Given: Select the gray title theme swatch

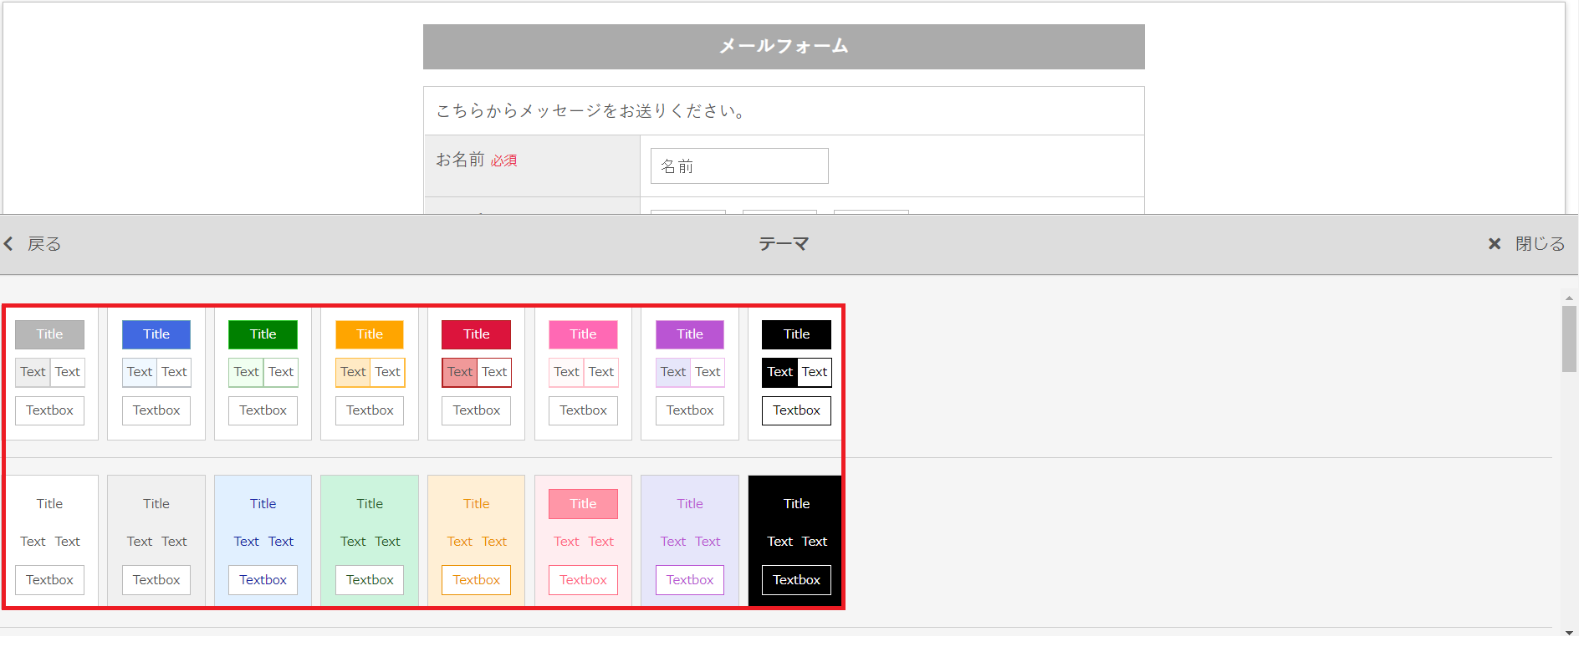Looking at the screenshot, I should pyautogui.click(x=50, y=373).
